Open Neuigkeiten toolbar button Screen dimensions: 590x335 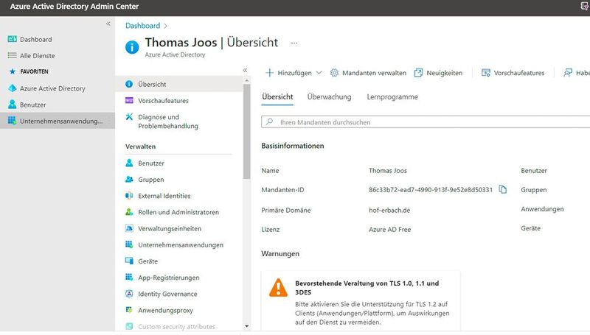click(438, 72)
